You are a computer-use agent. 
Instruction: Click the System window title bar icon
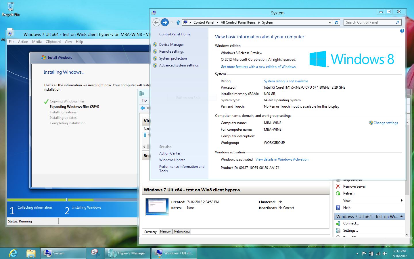pyautogui.click(x=154, y=13)
